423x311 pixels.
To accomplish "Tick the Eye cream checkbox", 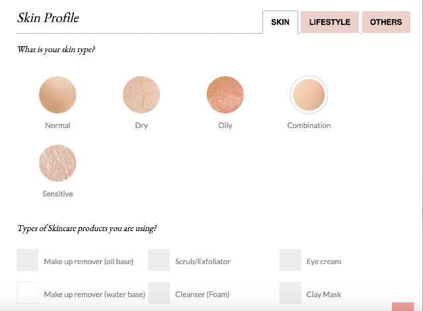I will [290, 259].
